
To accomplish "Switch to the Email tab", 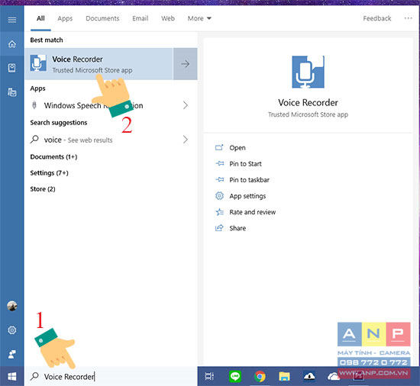I will coord(140,18).
